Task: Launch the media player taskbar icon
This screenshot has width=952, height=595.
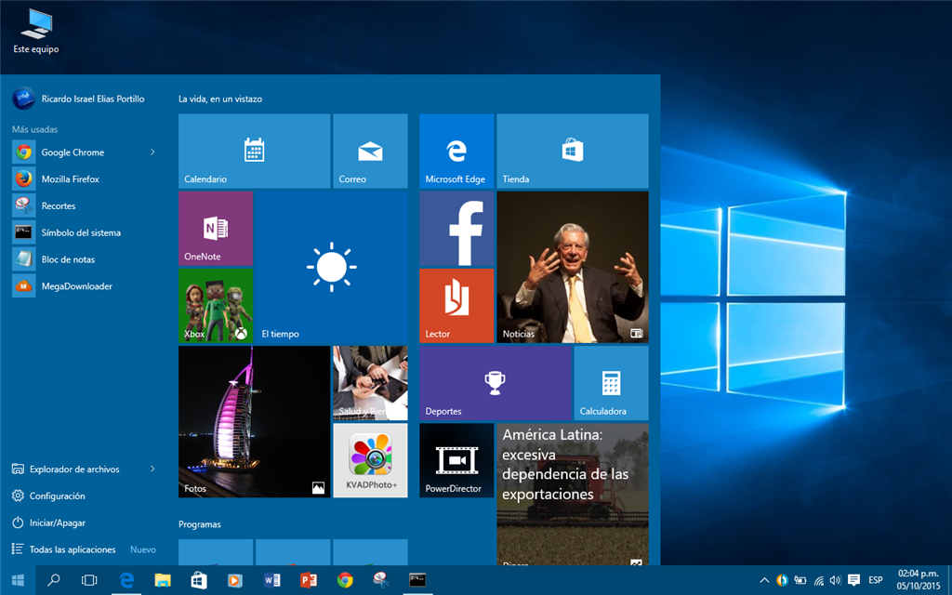Action: click(235, 580)
